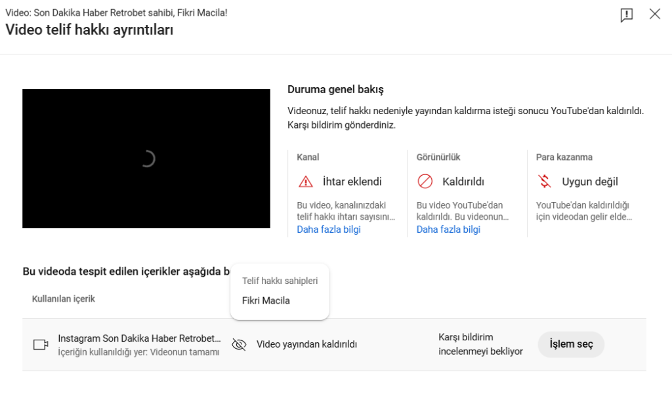This screenshot has height=402, width=672.
Task: Click the "İşlem seç" button
Action: pos(571,344)
